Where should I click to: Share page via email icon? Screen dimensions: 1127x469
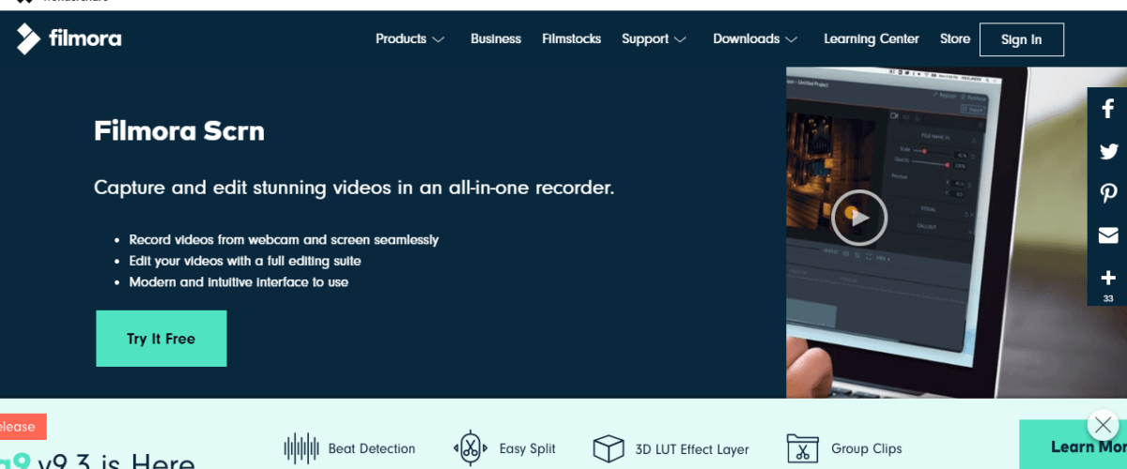1108,235
